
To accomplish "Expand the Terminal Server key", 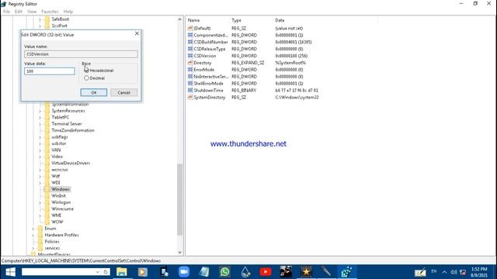I will click(x=40, y=124).
